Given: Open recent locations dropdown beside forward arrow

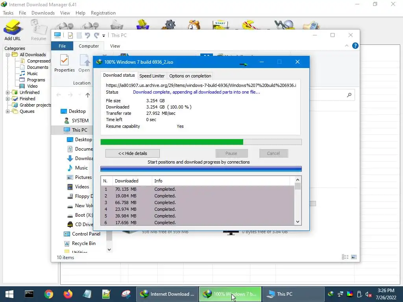Looking at the screenshot, I should coord(79,95).
